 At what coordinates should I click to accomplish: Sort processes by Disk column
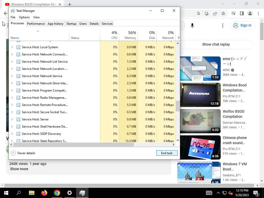pos(147,35)
